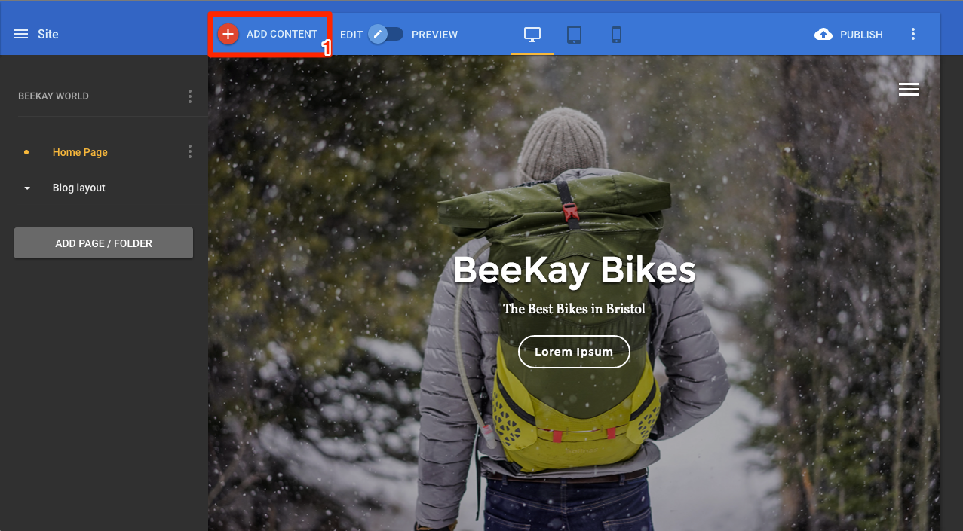Select Blog layout in the sidebar
The image size is (963, 531).
79,188
